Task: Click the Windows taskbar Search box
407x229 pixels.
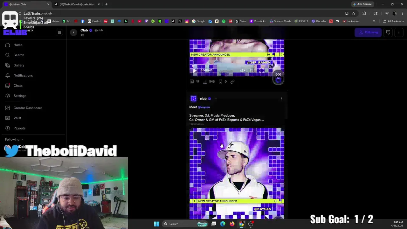Action: [185, 224]
